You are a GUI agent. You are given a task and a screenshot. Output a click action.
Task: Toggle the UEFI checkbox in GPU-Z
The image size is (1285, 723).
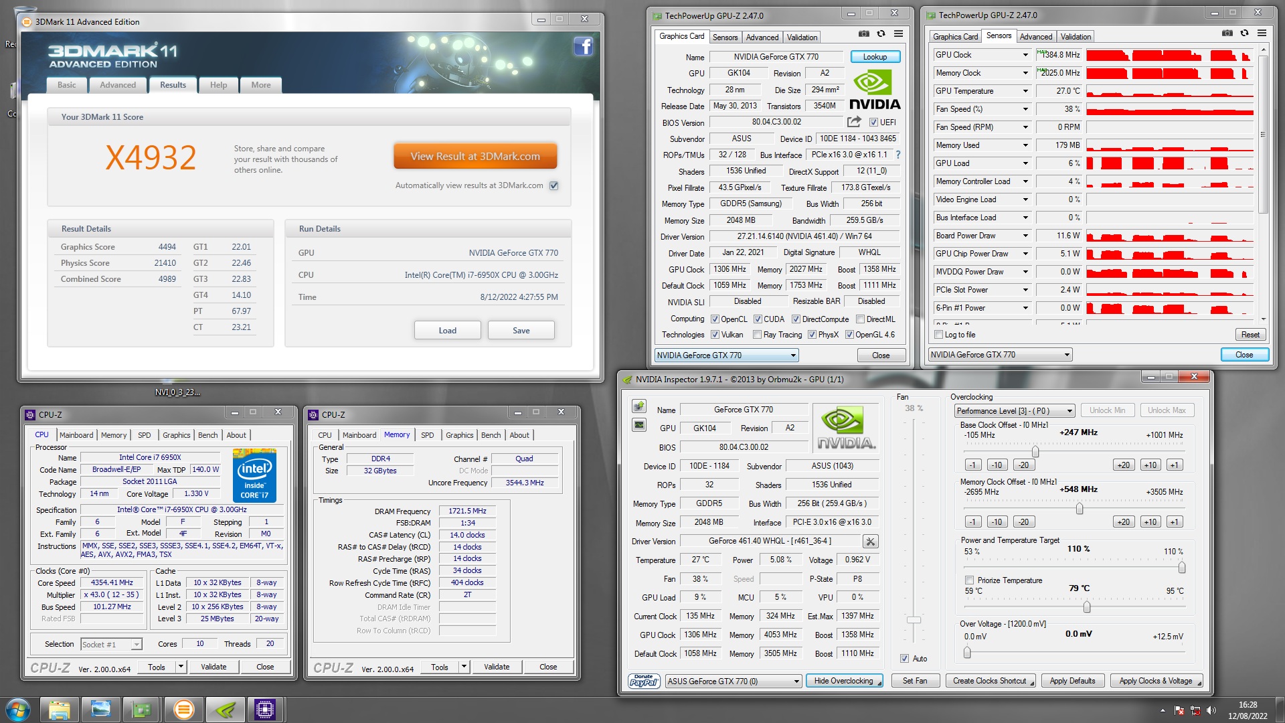(x=873, y=122)
